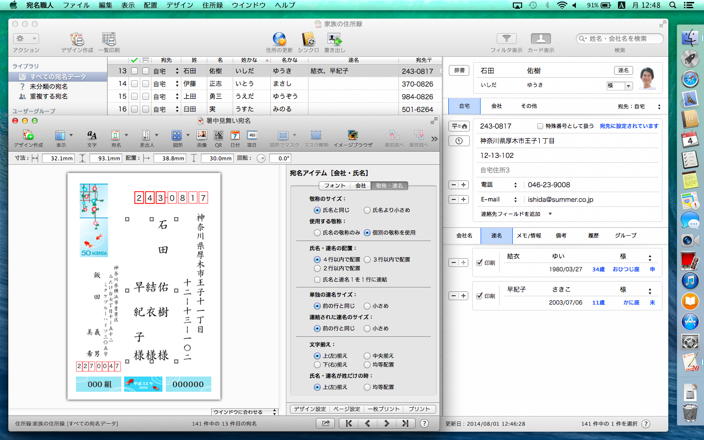Open the 様 honorific combo box
704x440 pixels.
pos(619,86)
